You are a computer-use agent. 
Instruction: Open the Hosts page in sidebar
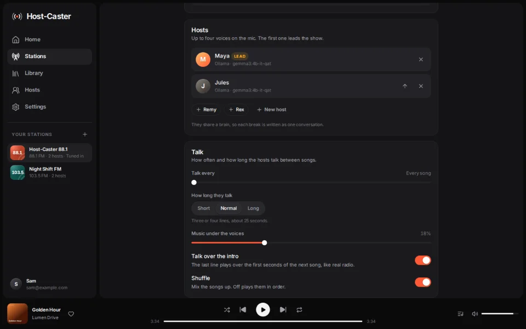pyautogui.click(x=50, y=90)
